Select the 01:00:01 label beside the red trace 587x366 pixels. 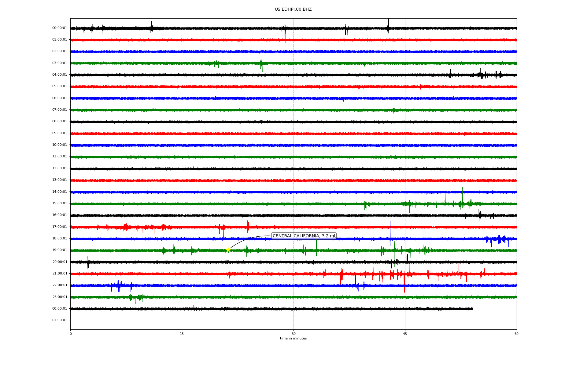pyautogui.click(x=60, y=40)
